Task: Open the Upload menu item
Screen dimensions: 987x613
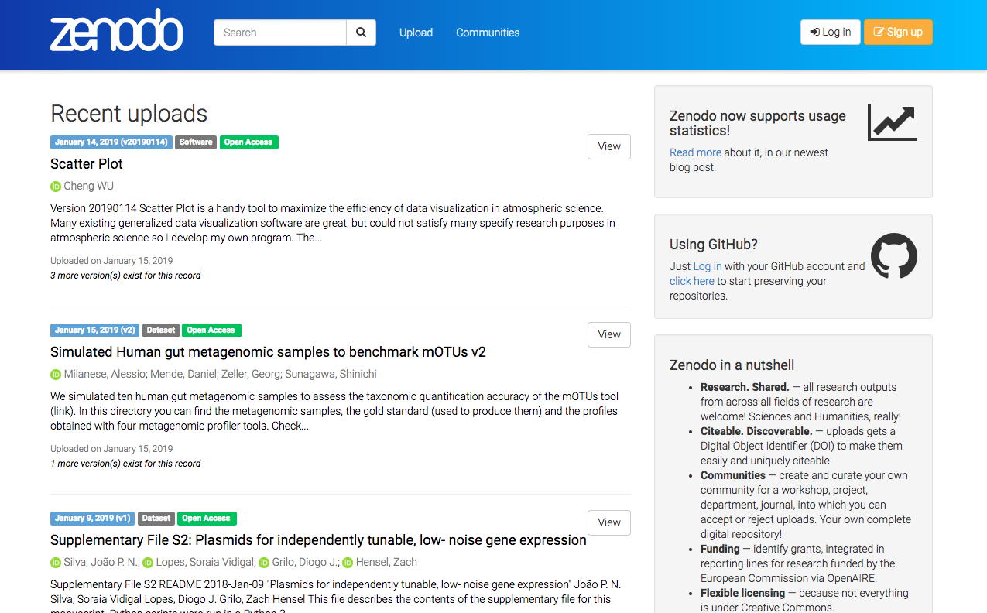Action: click(x=416, y=33)
